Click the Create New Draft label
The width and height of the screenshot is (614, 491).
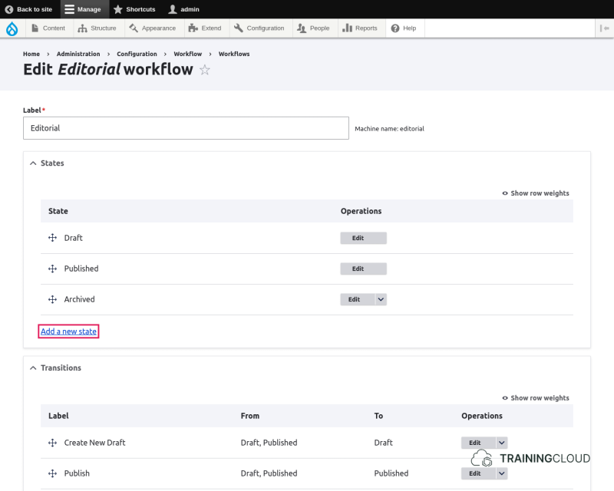click(x=94, y=443)
